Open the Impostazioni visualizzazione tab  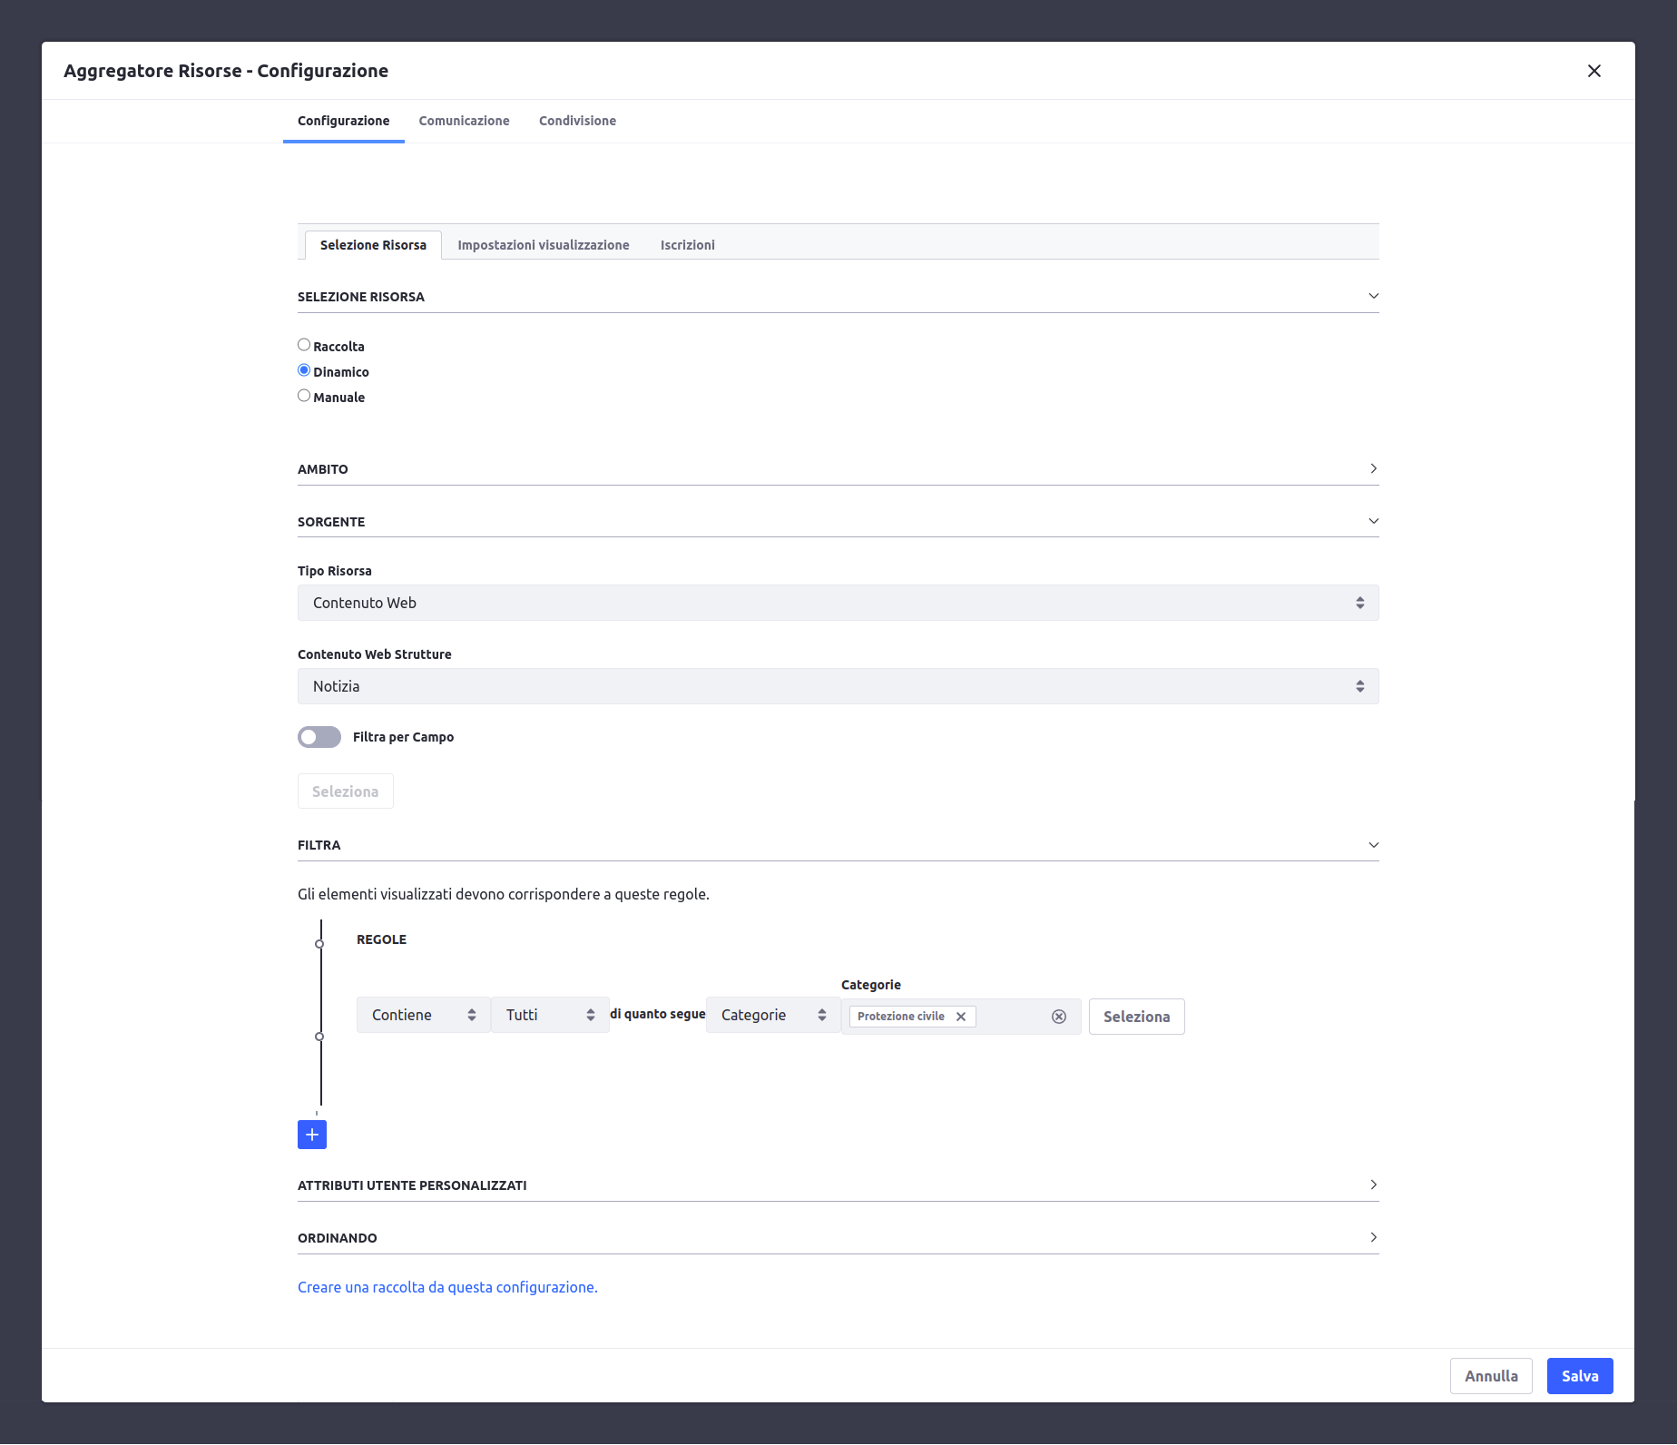(543, 245)
